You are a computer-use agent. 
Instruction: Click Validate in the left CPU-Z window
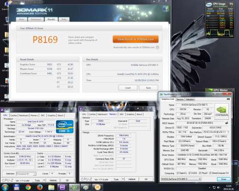click(53, 180)
